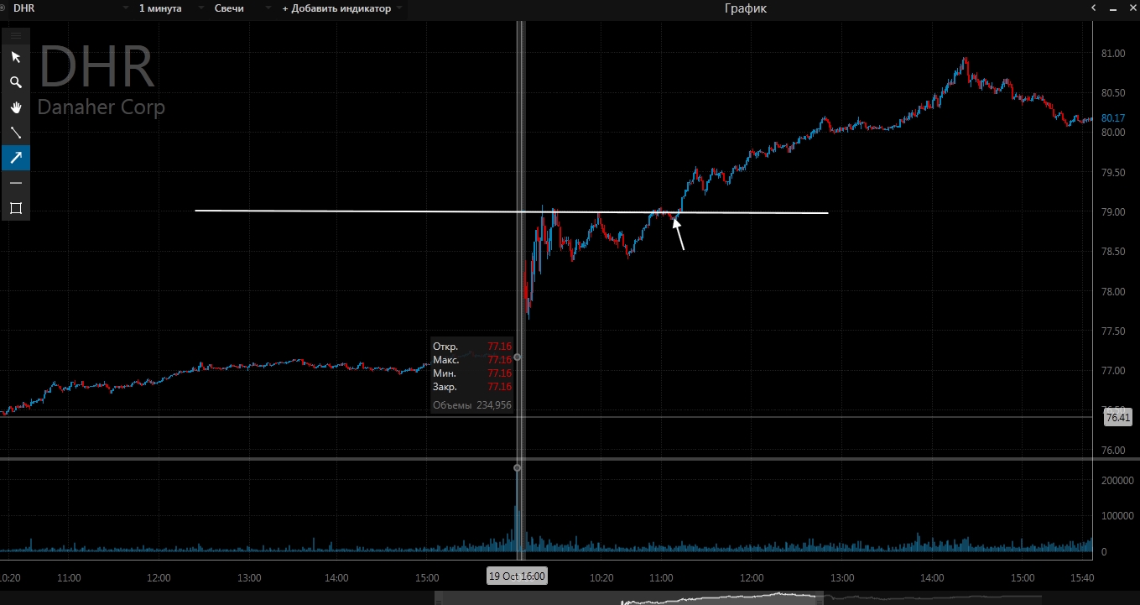Click the left chevron in title bar
The width and height of the screenshot is (1140, 605).
[x=1093, y=8]
